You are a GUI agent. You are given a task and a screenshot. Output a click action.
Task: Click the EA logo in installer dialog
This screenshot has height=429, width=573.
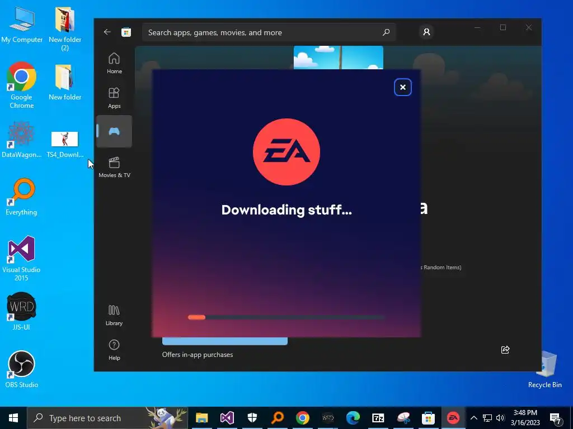(286, 152)
